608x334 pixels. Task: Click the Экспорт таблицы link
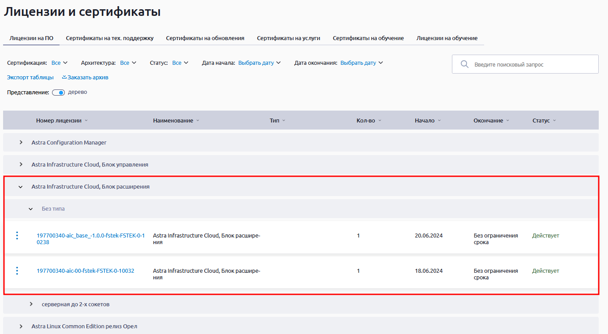pyautogui.click(x=30, y=78)
